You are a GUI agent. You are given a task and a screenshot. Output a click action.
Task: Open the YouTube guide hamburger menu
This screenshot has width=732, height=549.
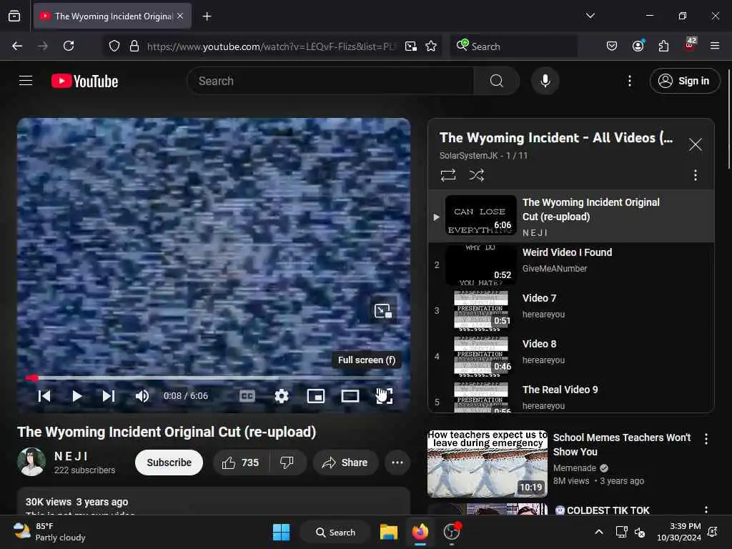click(x=26, y=81)
